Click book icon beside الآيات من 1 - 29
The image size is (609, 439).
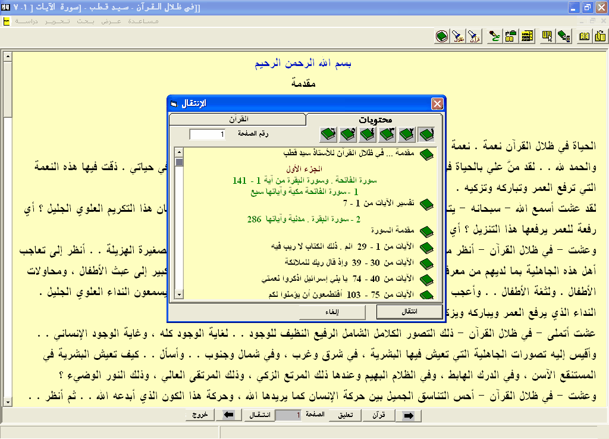[x=426, y=247]
